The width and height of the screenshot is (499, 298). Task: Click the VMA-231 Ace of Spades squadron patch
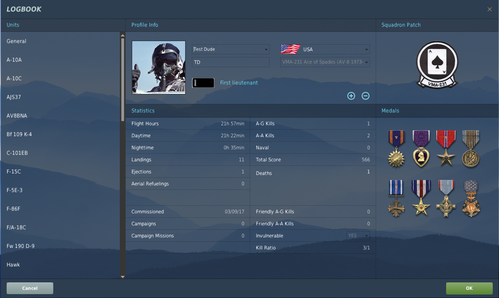[x=437, y=64]
